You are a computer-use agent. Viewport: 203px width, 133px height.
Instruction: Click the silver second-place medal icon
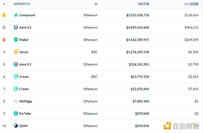(4, 27)
